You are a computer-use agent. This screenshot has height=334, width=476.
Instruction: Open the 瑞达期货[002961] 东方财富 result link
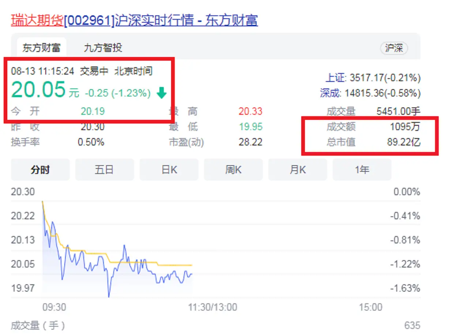coord(134,20)
